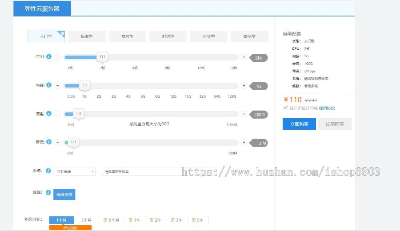Click the 100 G disk value display
Image resolution: width=400 pixels, height=231 pixels.
click(x=258, y=115)
